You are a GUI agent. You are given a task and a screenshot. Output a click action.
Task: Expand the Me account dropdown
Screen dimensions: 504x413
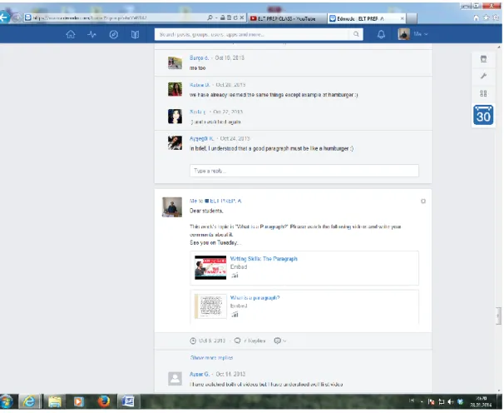(421, 34)
